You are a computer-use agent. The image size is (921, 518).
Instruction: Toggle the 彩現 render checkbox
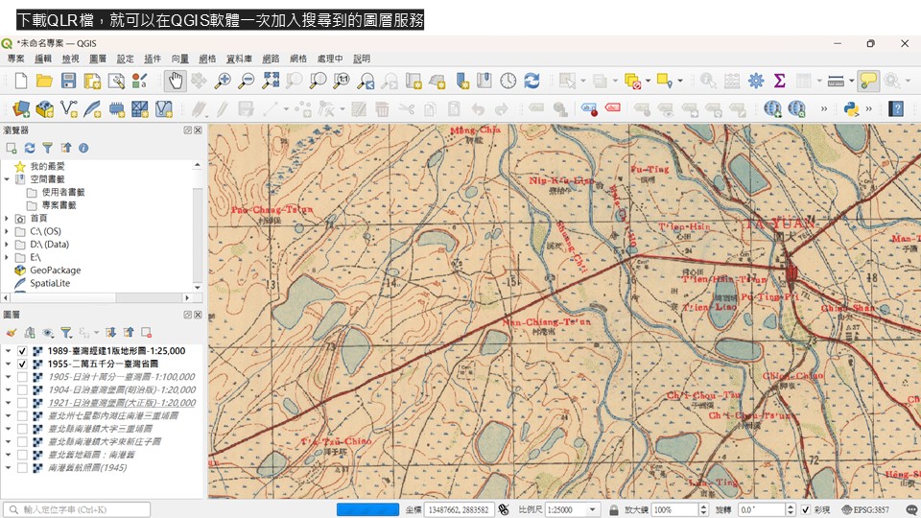807,510
